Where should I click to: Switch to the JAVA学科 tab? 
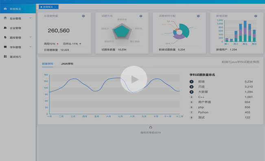[x=67, y=64]
